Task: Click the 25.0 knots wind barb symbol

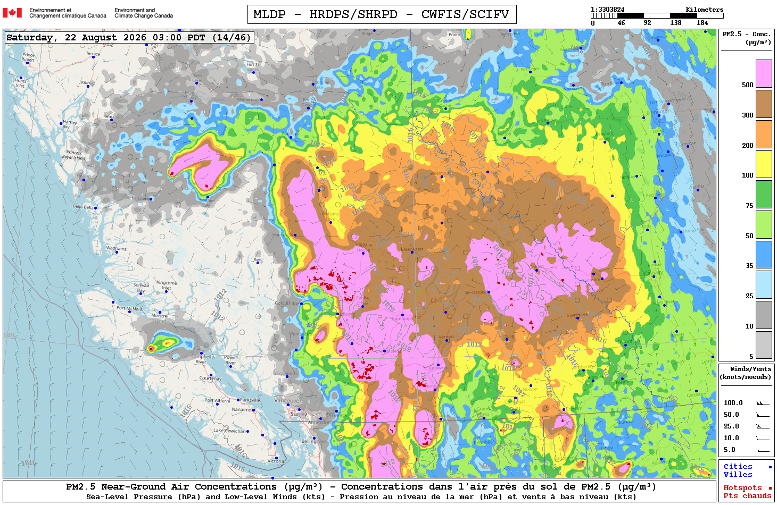Action: point(763,426)
